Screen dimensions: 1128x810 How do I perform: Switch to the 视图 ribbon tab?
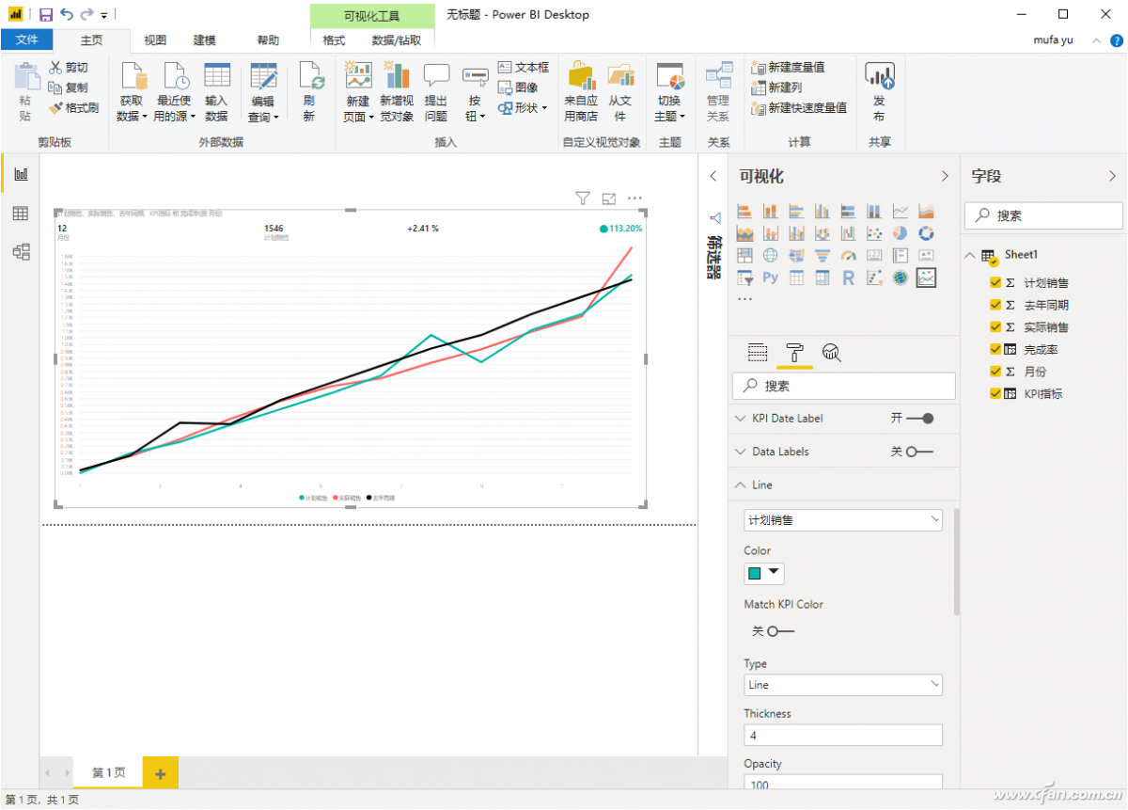155,40
